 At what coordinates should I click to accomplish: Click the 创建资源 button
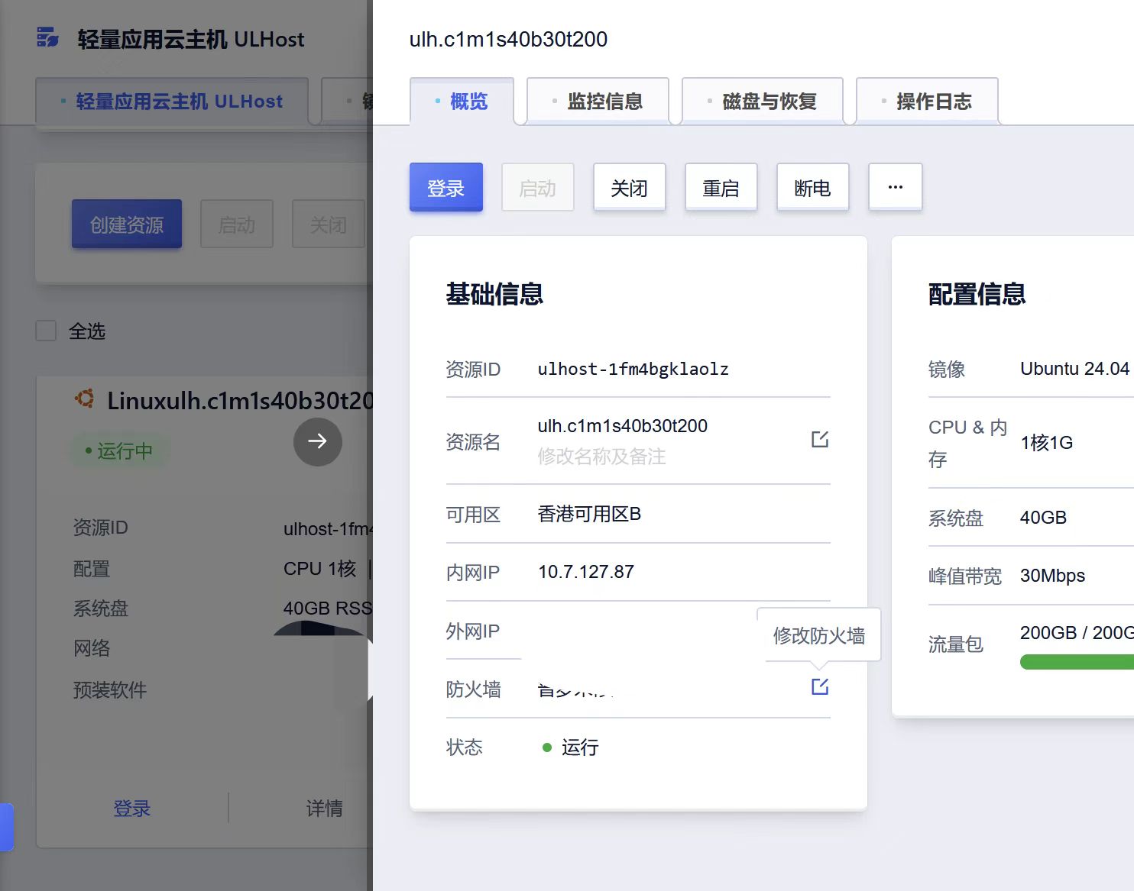(x=127, y=224)
